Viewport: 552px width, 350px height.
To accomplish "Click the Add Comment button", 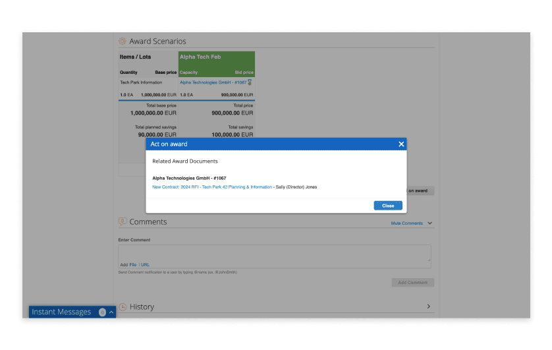I will pyautogui.click(x=412, y=282).
